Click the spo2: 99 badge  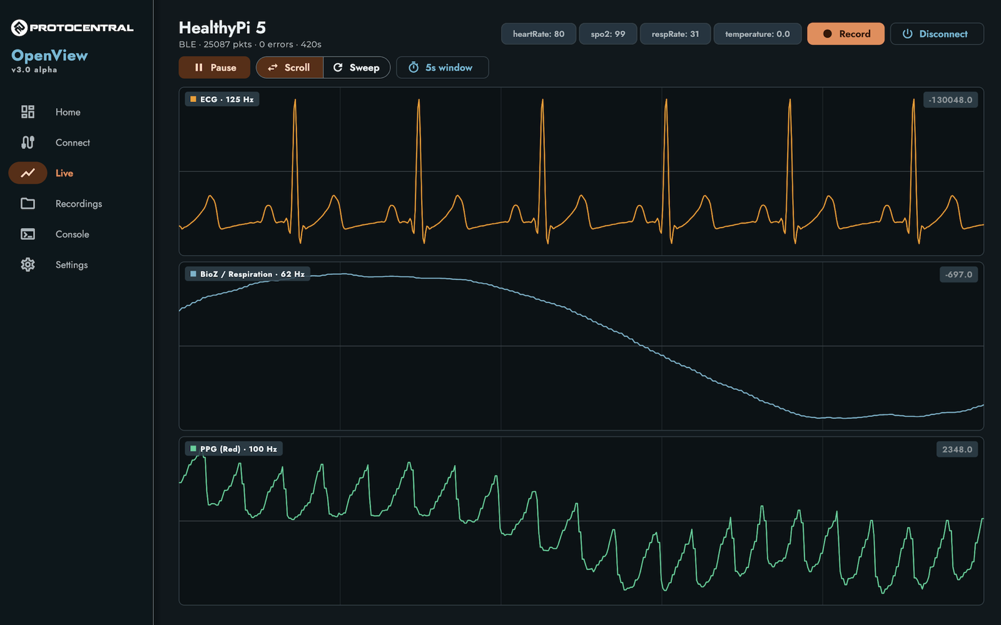click(x=608, y=34)
